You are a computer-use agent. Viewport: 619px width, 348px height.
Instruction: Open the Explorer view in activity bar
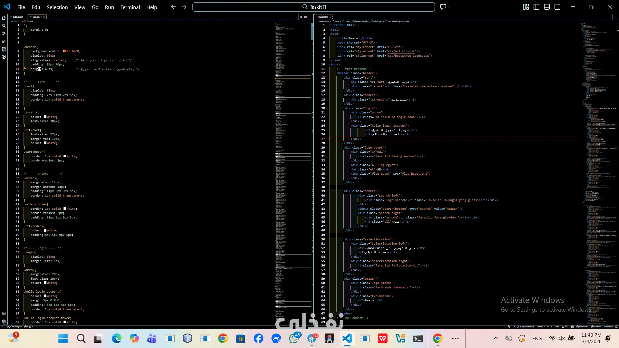coord(4,18)
